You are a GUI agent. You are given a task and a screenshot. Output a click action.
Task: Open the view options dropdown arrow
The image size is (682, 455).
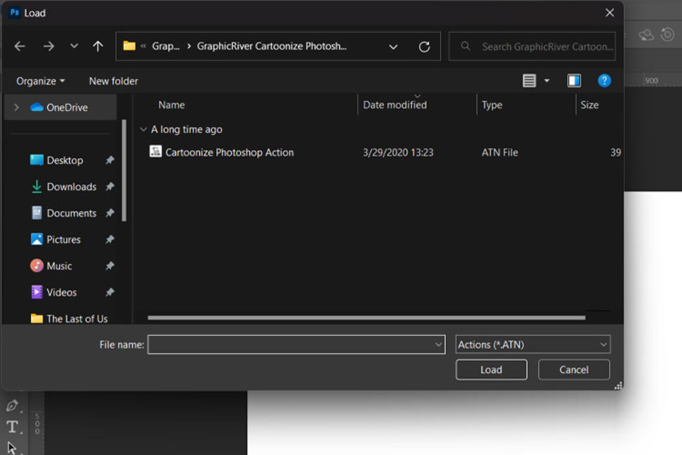[547, 81]
